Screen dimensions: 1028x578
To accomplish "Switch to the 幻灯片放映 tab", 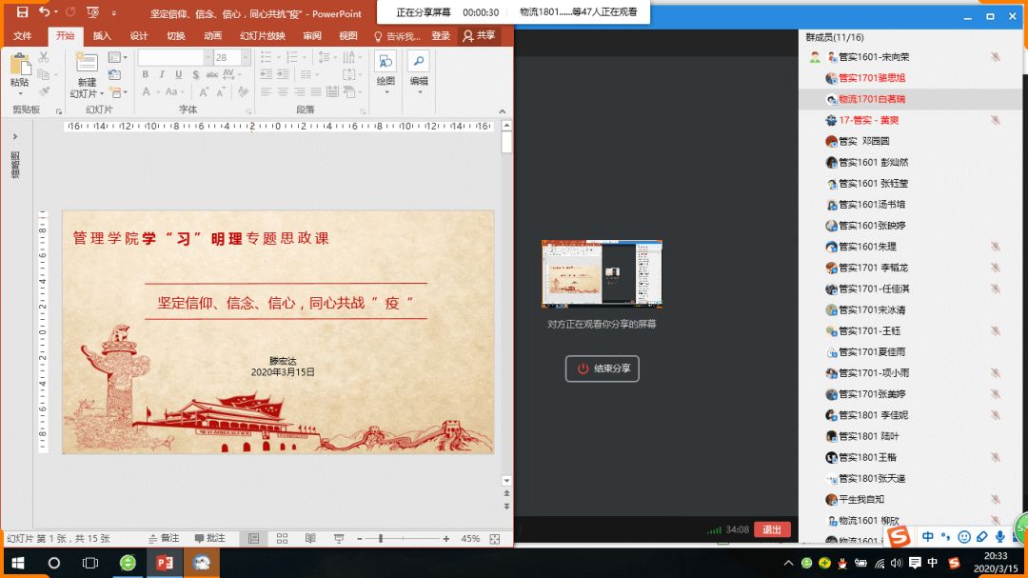I will click(262, 36).
